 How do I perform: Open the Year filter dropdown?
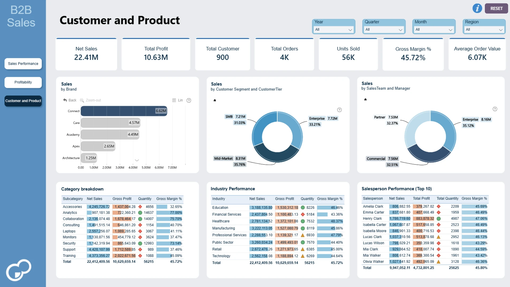[334, 29]
